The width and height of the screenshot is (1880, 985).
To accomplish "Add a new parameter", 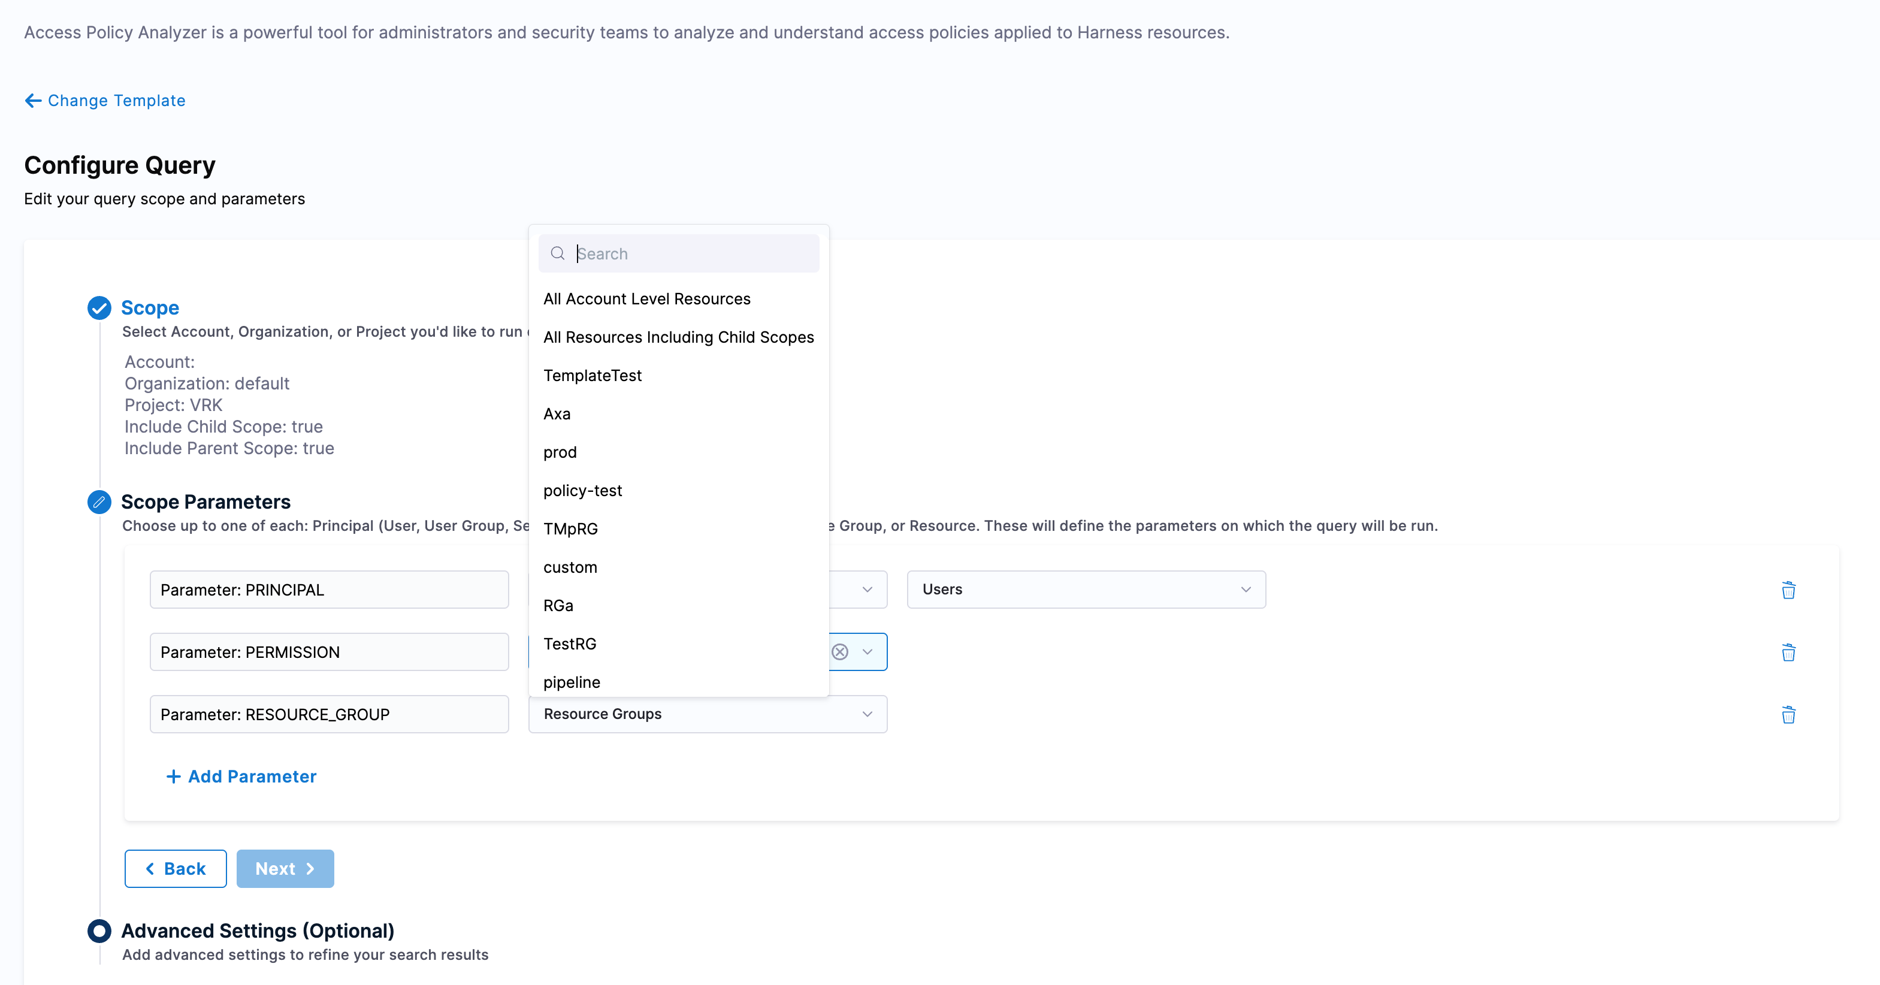I will pos(241,776).
